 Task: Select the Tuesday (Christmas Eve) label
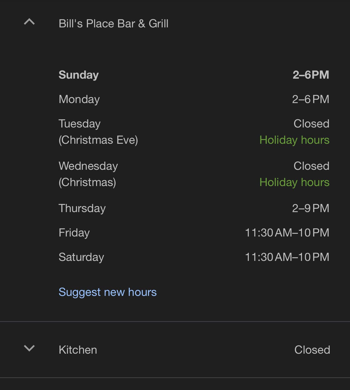tap(98, 132)
